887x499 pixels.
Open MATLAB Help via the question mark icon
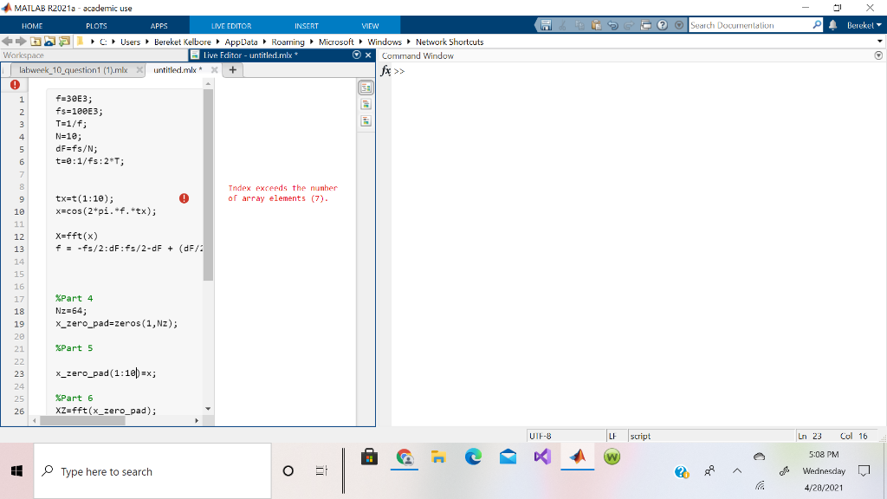pyautogui.click(x=662, y=26)
